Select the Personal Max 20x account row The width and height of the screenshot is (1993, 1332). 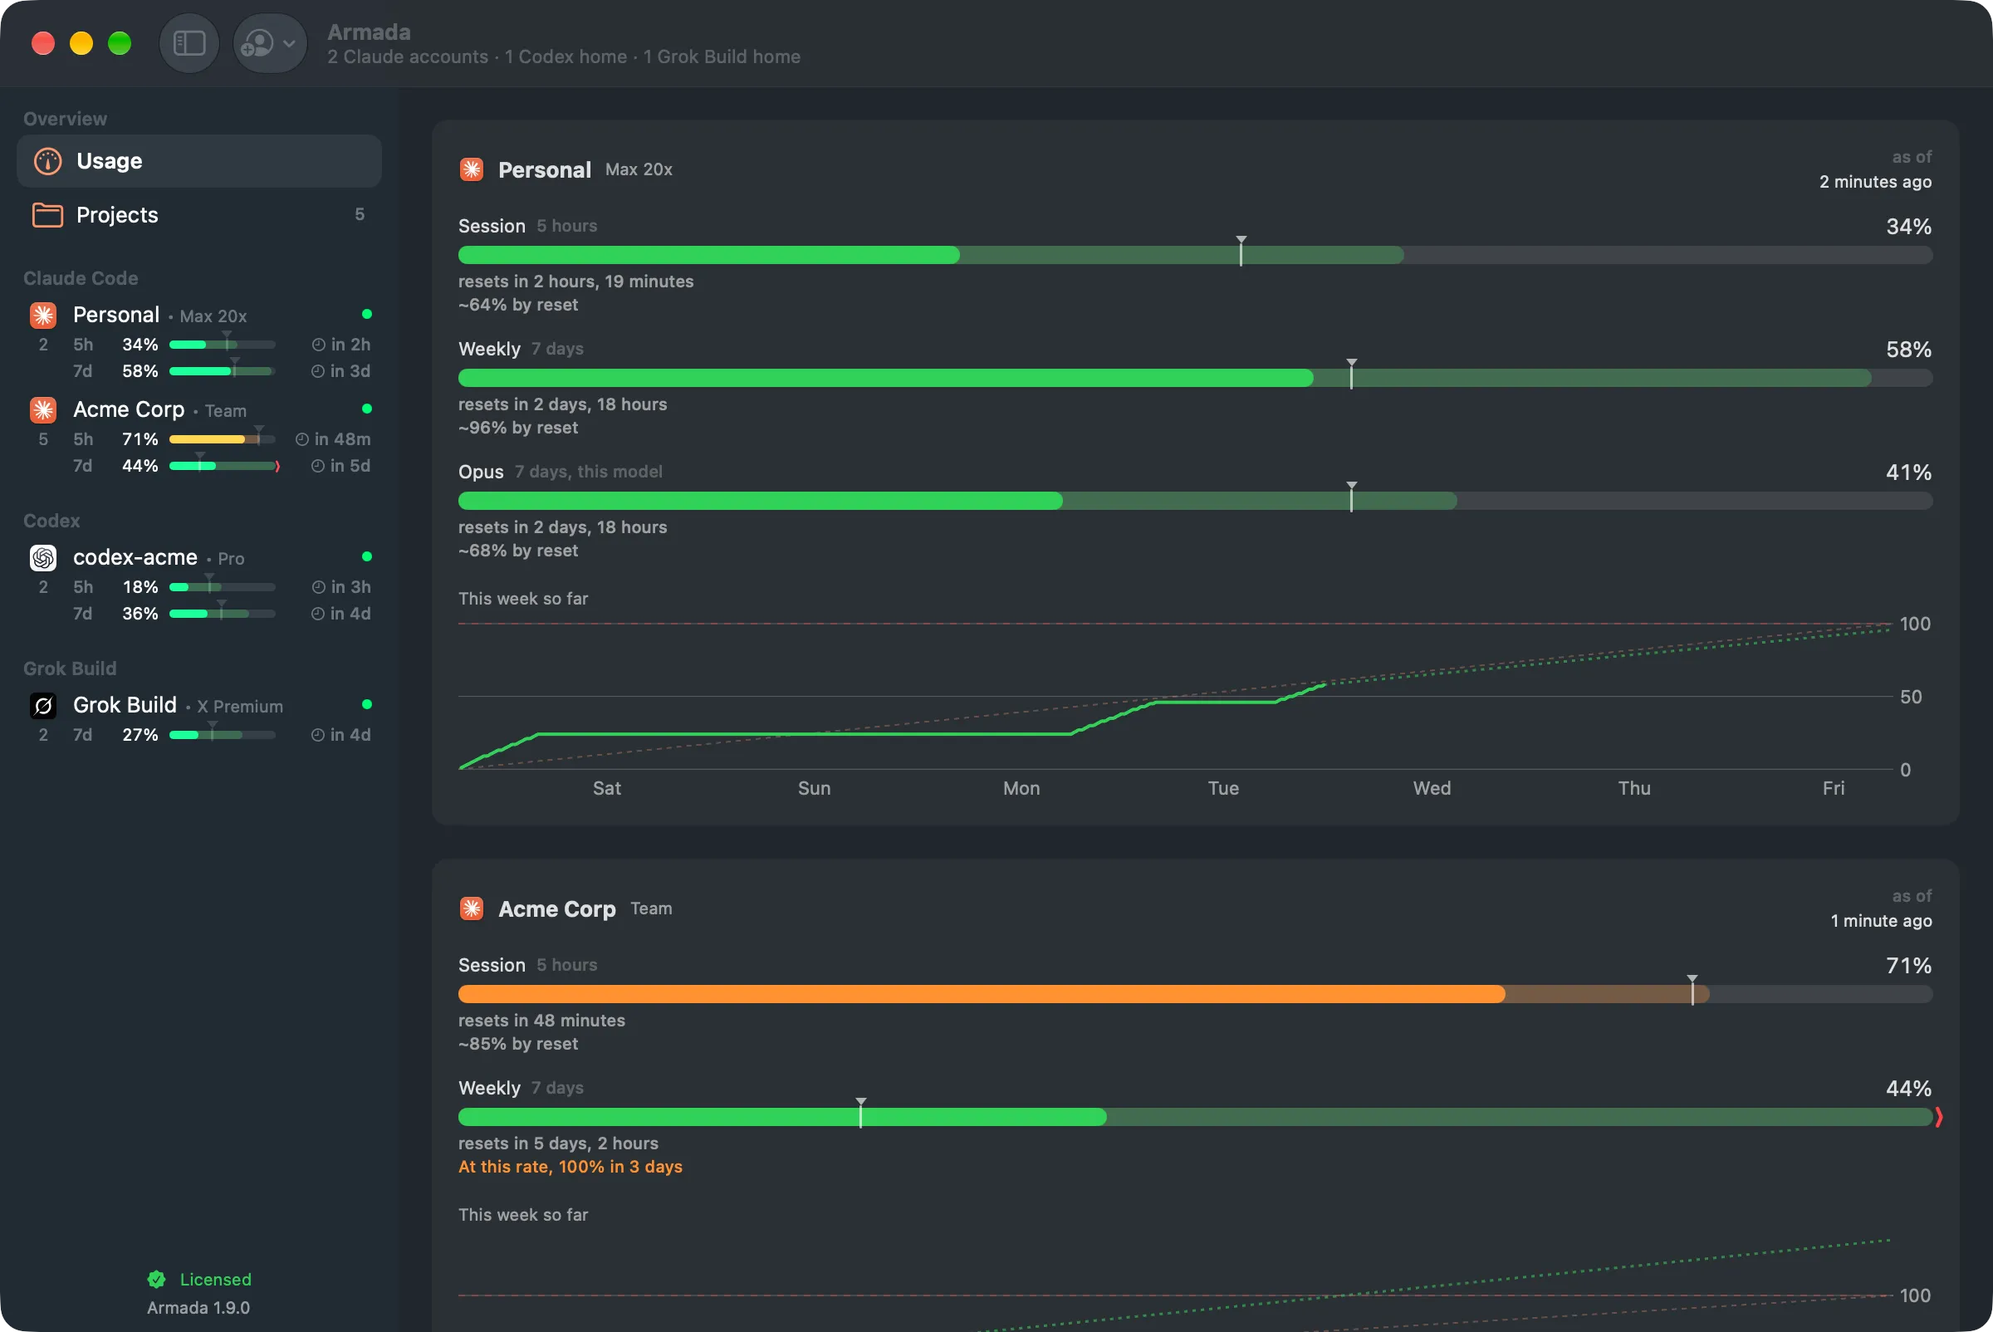coord(198,342)
